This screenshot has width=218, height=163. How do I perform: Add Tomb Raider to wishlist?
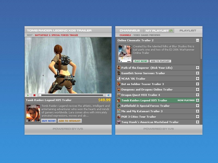tap(69, 121)
